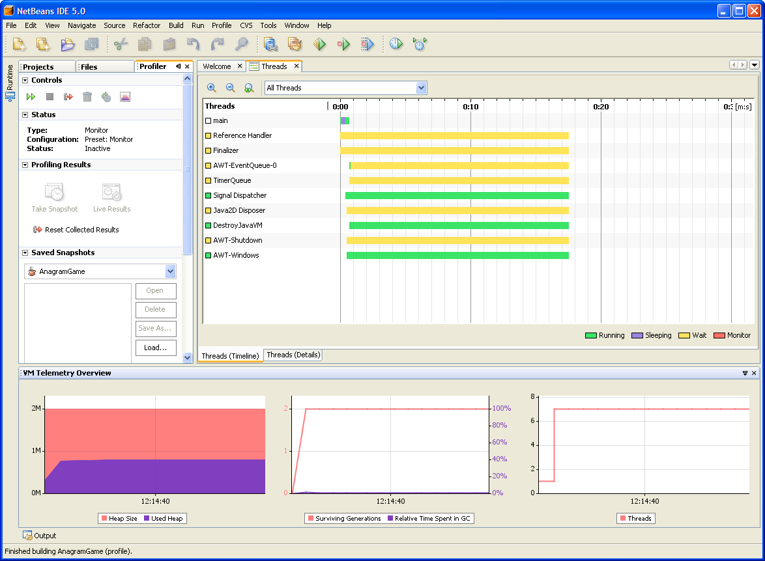This screenshot has width=765, height=561.
Task: Click the Profiler panel scroll down arrow
Action: point(188,357)
